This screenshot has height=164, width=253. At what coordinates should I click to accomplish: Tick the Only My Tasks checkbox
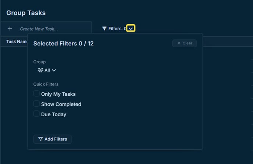click(x=36, y=94)
